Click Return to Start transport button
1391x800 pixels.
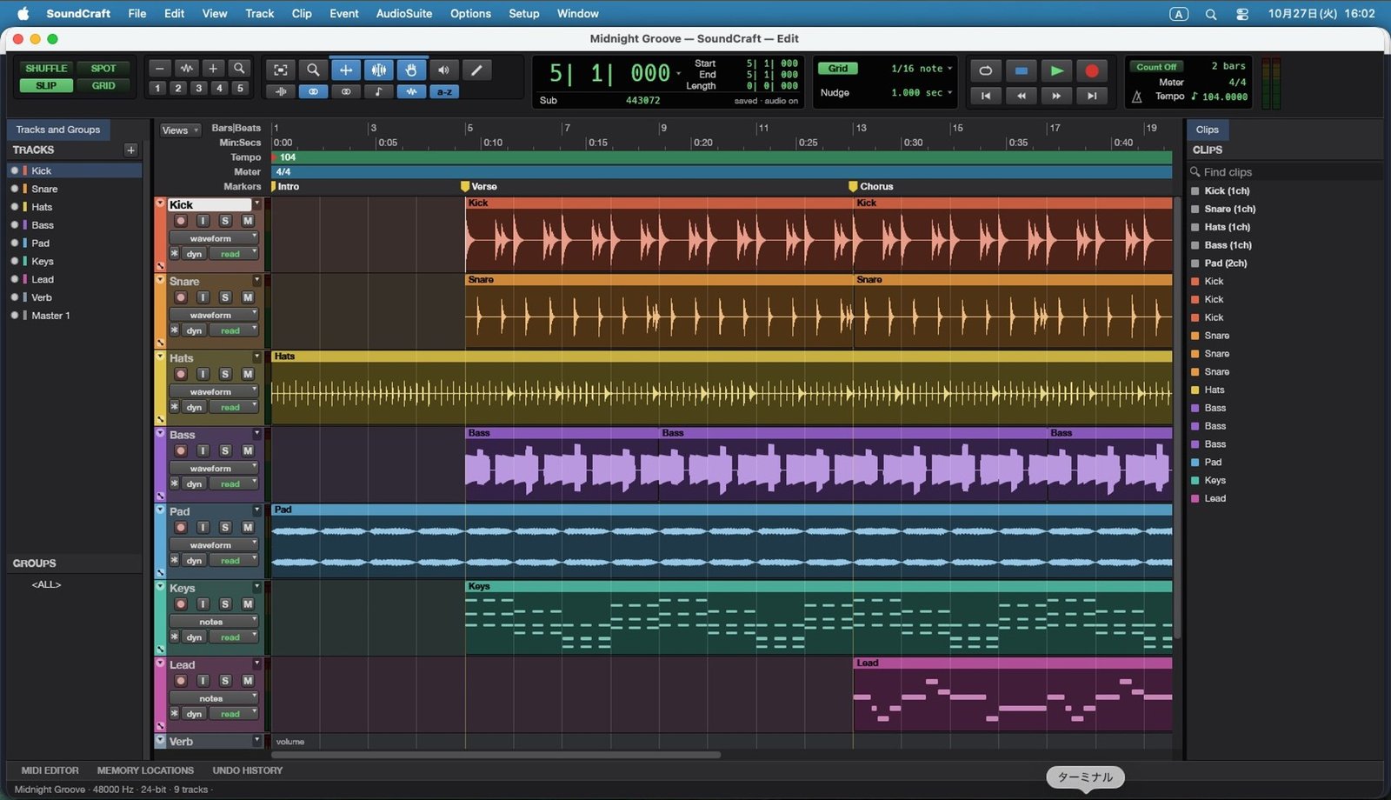coord(986,96)
